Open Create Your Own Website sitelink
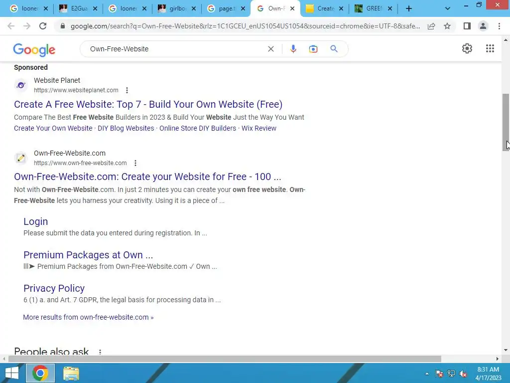510x383 pixels. pos(53,128)
